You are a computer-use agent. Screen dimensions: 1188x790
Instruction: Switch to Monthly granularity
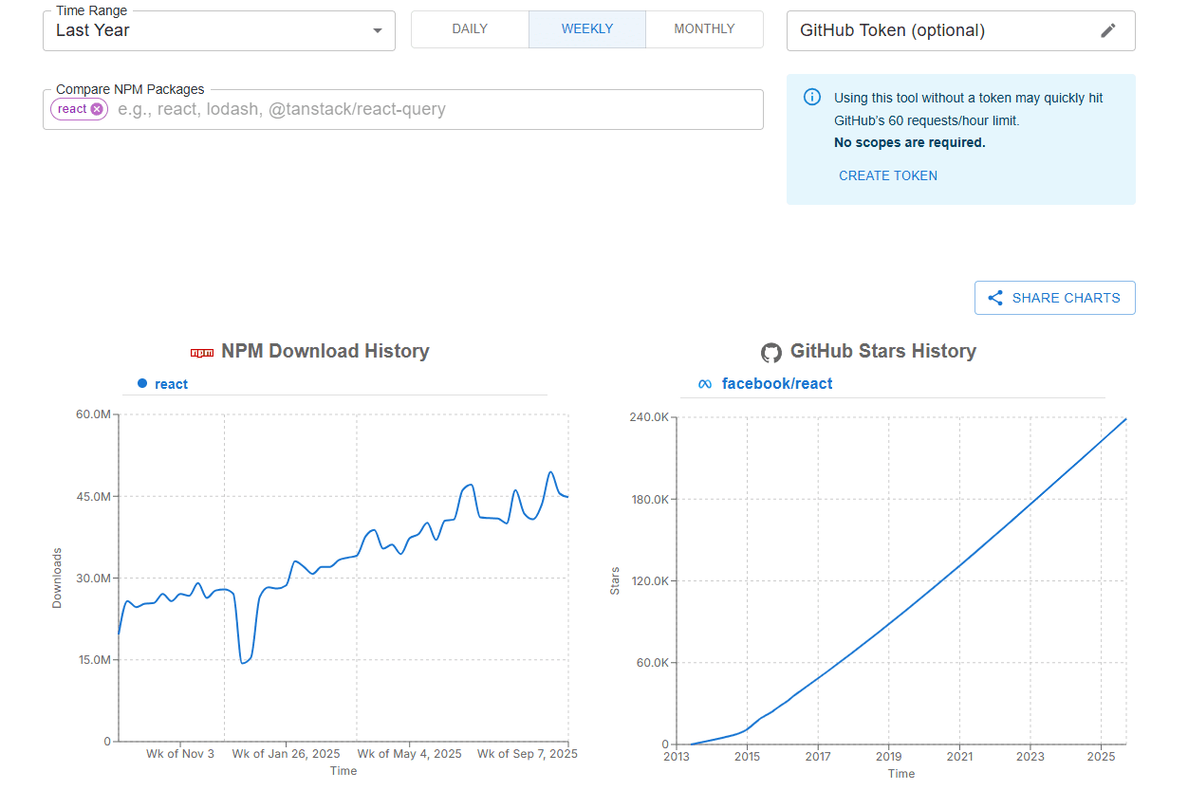click(x=704, y=29)
